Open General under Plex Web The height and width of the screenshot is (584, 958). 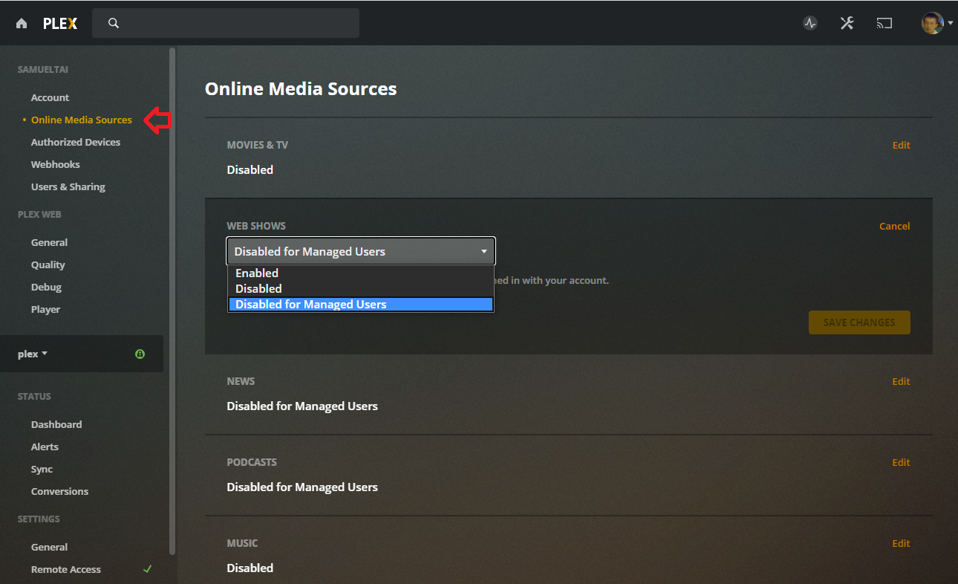(x=50, y=242)
